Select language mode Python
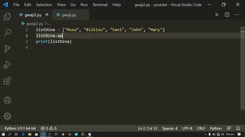The image size is (245, 137). coord(216,128)
